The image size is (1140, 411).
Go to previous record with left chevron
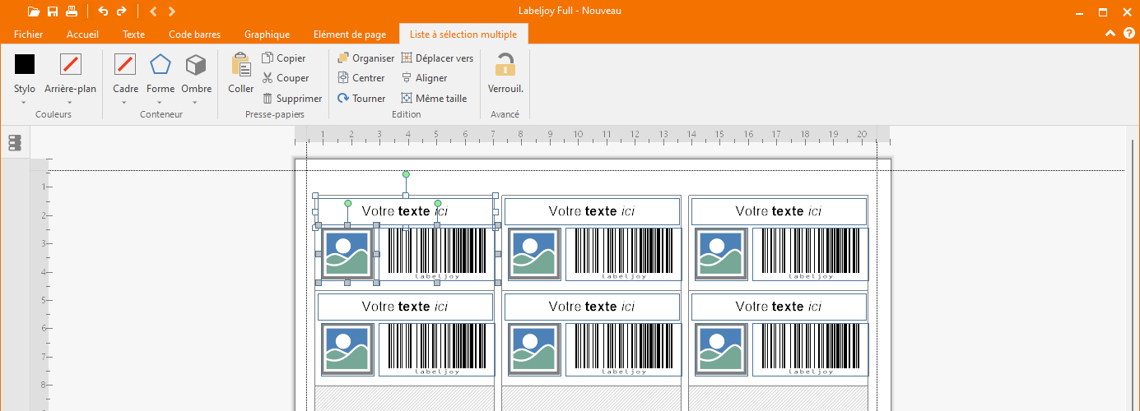click(x=153, y=12)
